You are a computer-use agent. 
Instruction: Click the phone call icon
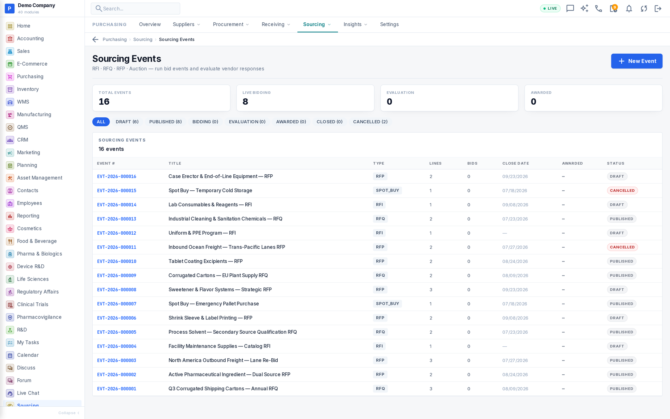(x=599, y=9)
